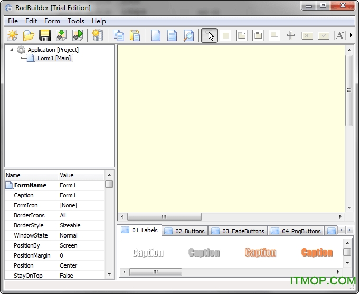The height and width of the screenshot is (294, 359).
Task: Toggle the StayOnTop value False
Action: tap(81, 276)
